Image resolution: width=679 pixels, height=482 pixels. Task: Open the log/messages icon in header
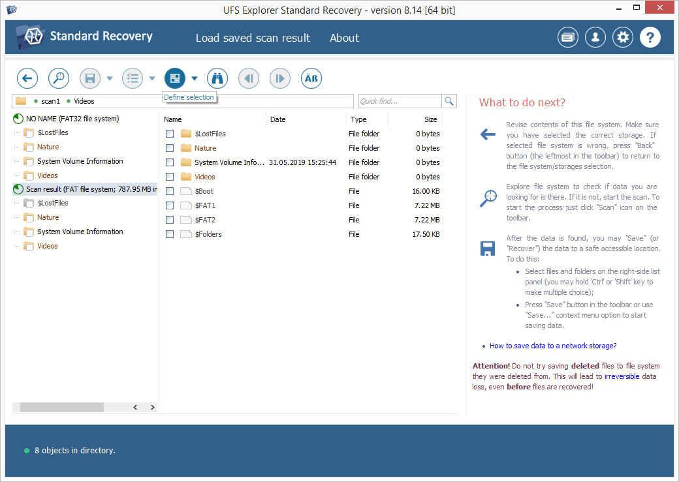pyautogui.click(x=568, y=37)
